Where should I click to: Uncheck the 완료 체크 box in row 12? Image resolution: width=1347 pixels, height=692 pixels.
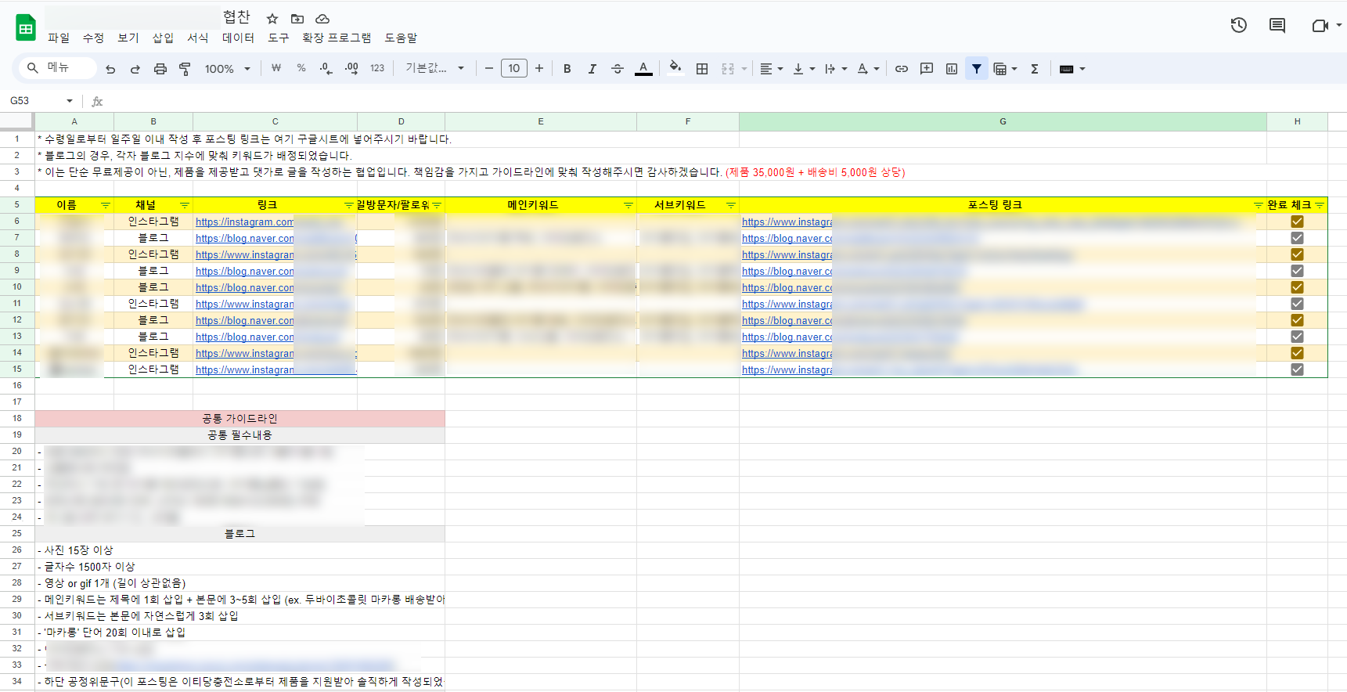[x=1297, y=320]
